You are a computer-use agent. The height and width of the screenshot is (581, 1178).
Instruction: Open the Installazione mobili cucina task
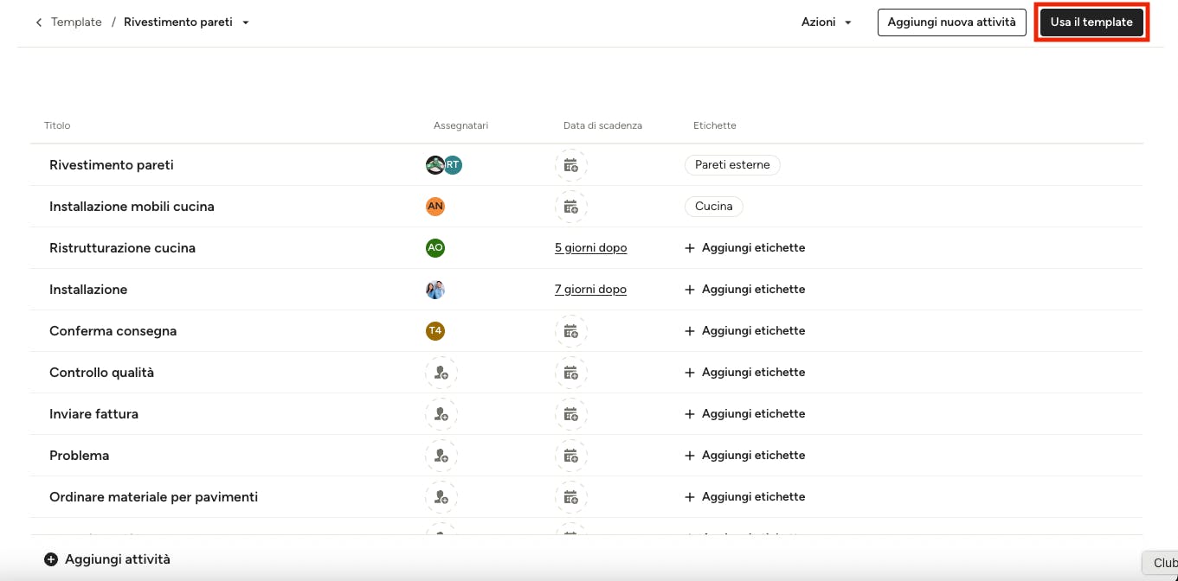click(132, 207)
